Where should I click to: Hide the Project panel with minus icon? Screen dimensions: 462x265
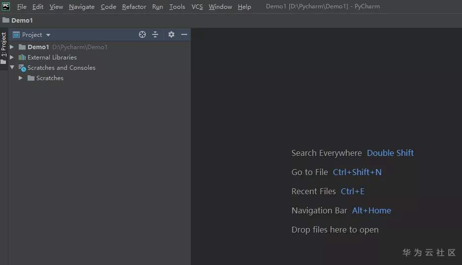(x=184, y=34)
